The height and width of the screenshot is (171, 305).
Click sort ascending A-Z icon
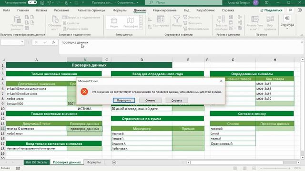[x=150, y=19]
